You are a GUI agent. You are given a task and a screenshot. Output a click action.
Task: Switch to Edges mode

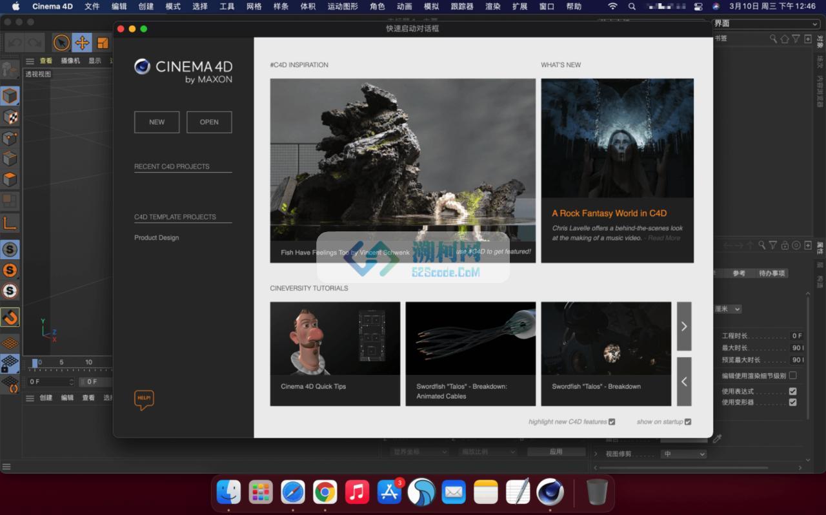10,159
